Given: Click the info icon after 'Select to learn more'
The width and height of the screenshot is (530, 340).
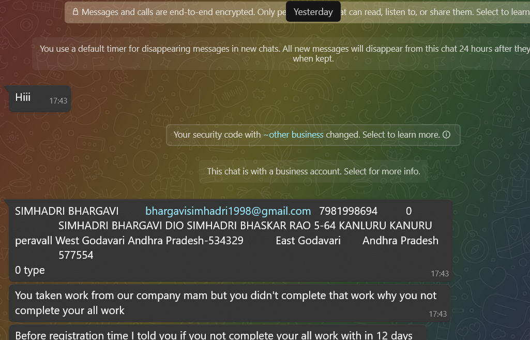Looking at the screenshot, I should pos(447,135).
